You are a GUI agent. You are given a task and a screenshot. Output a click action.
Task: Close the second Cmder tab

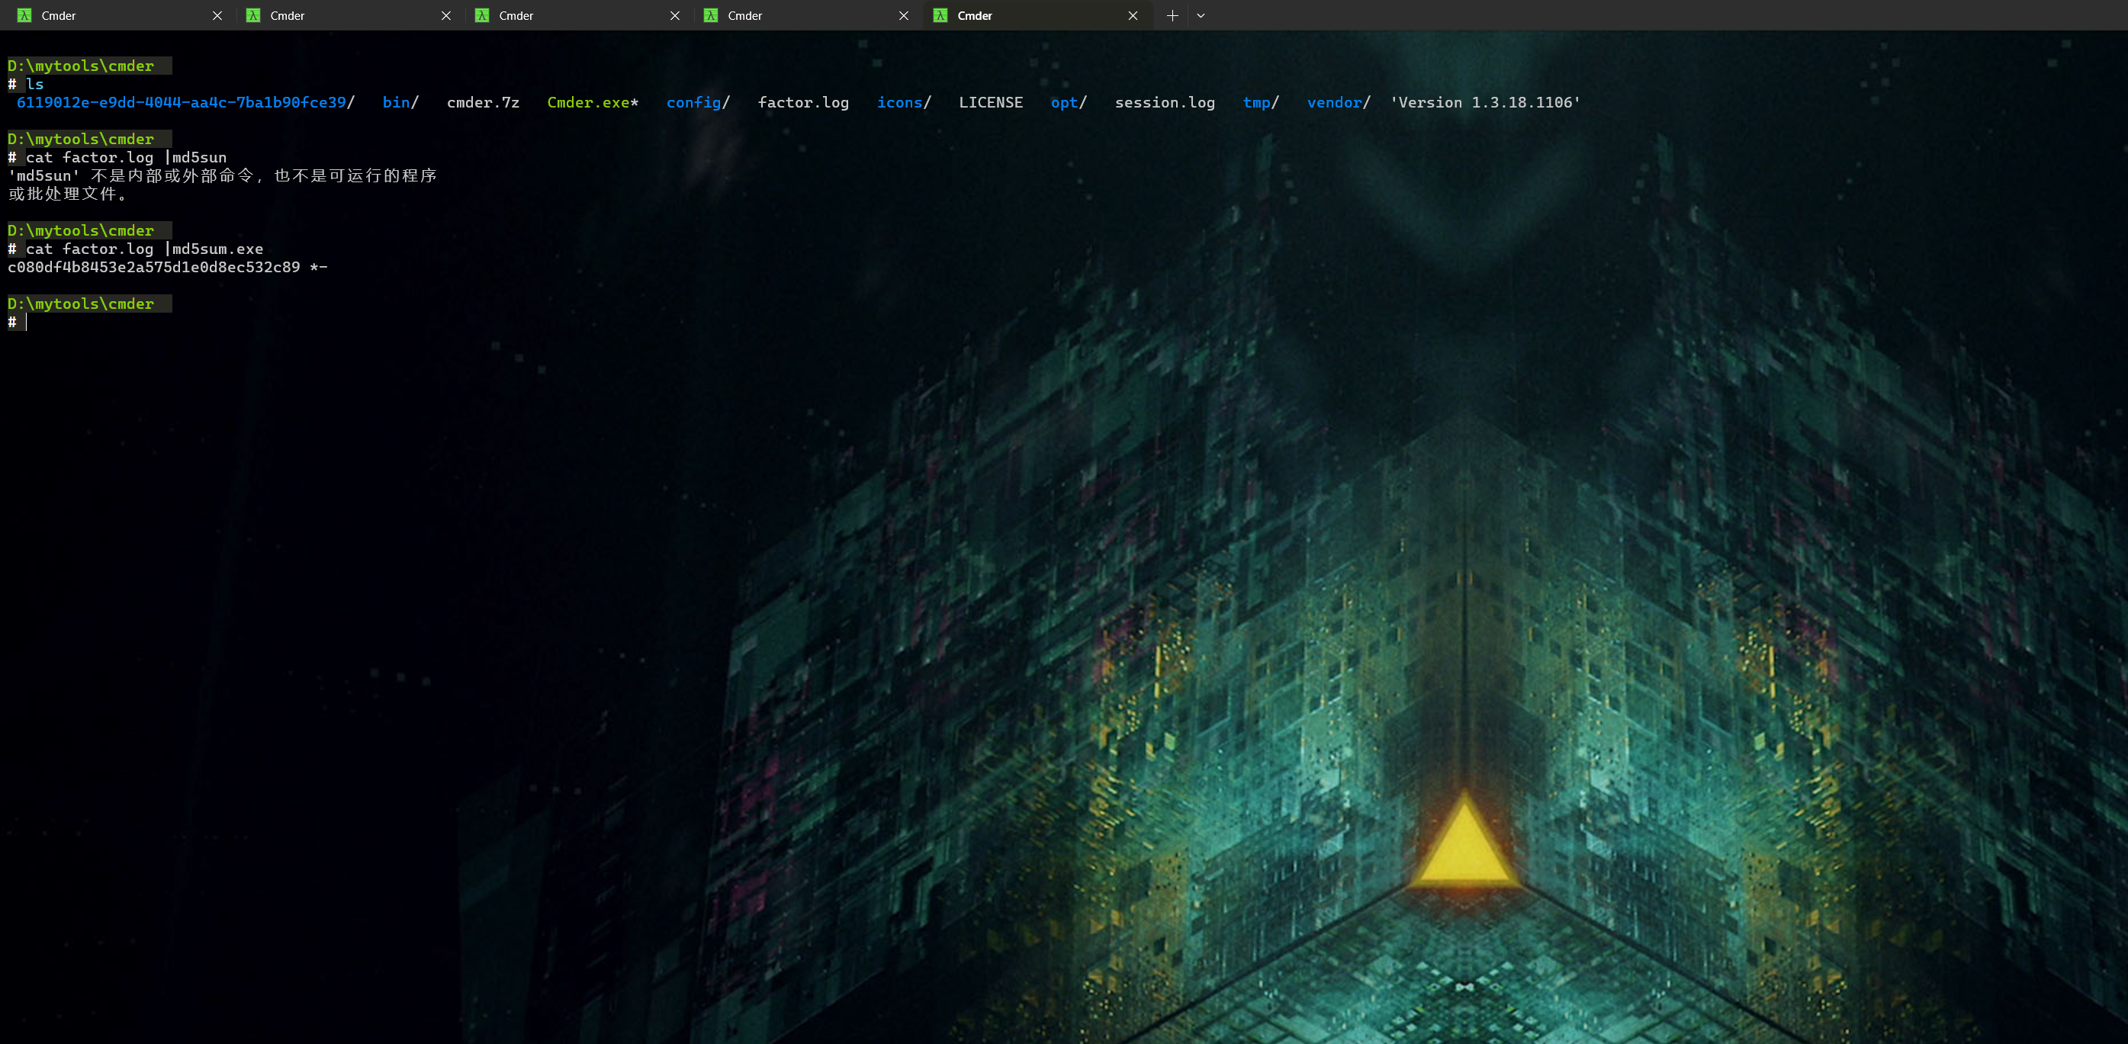pos(446,16)
